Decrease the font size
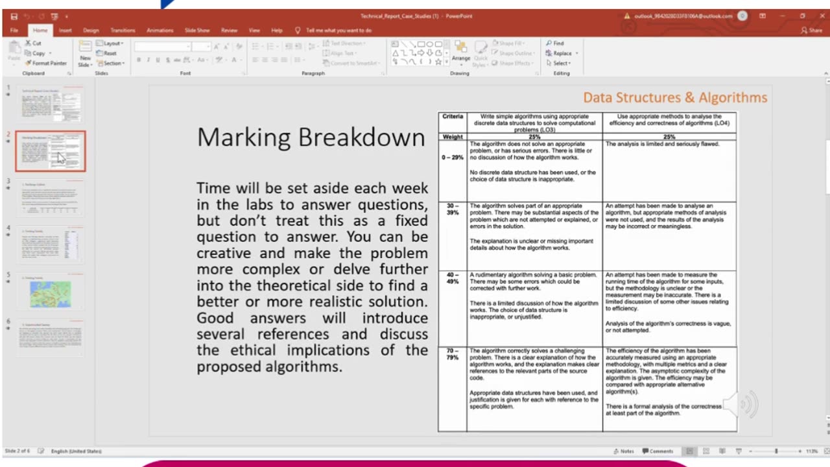The width and height of the screenshot is (830, 467). tap(226, 47)
